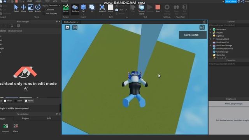Open the three-dots menu in viewport
Screen dimensions: 249x140
tap(202, 28)
